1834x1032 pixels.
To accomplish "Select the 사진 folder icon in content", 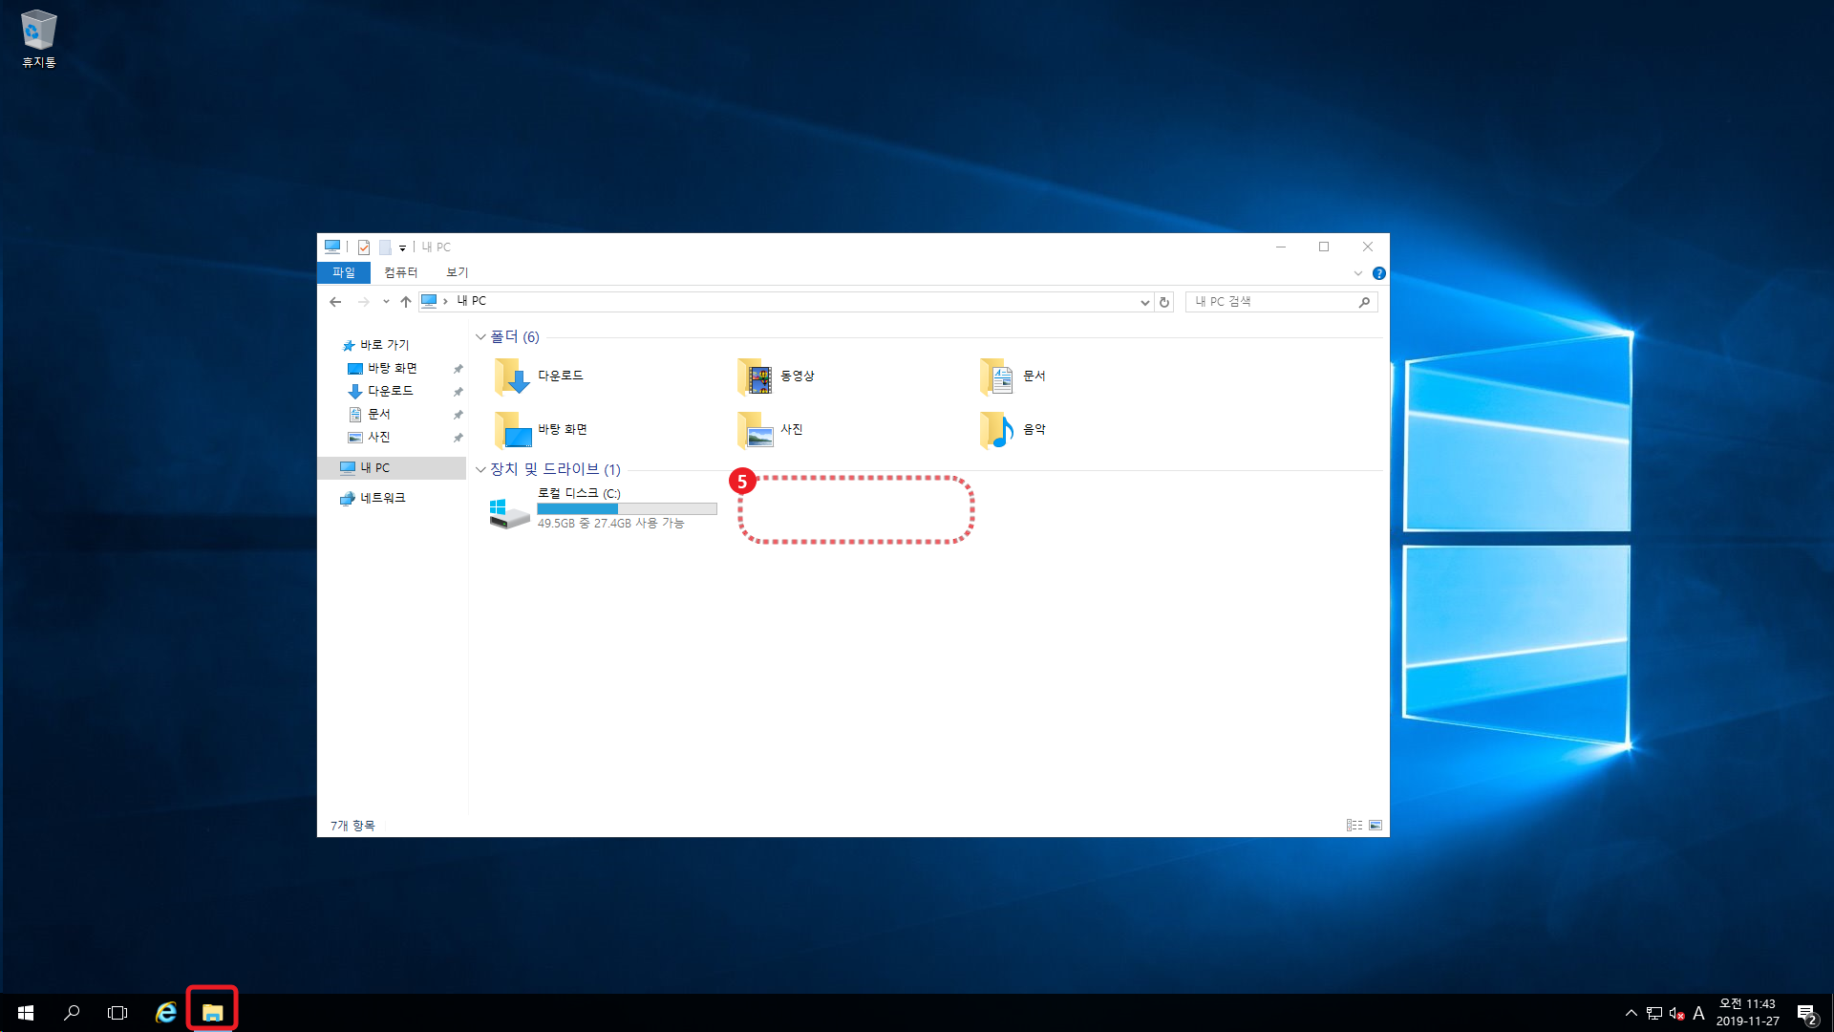I will pos(755,430).
